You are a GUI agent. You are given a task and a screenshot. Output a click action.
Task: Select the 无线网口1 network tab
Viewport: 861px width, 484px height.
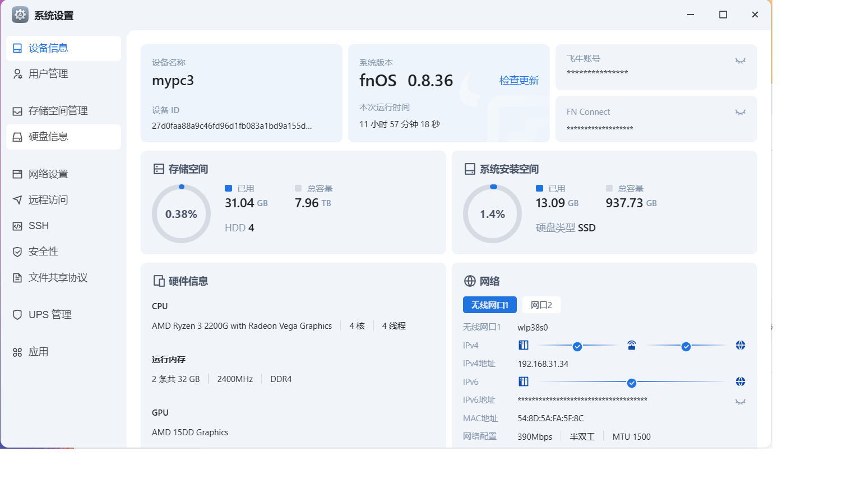coord(489,305)
